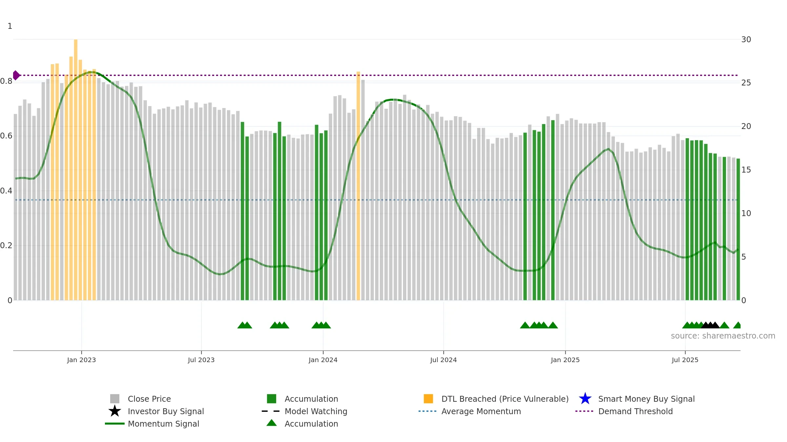Click the last green accumulation triangle marker
This screenshot has width=787, height=442.
pyautogui.click(x=737, y=325)
